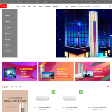Image resolution: width=112 pixels, height=112 pixels.
Task: Select the red carousel indicator dot
Action: (108, 55)
